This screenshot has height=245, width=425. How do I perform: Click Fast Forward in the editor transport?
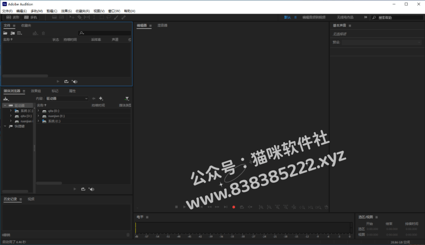pos(217,207)
